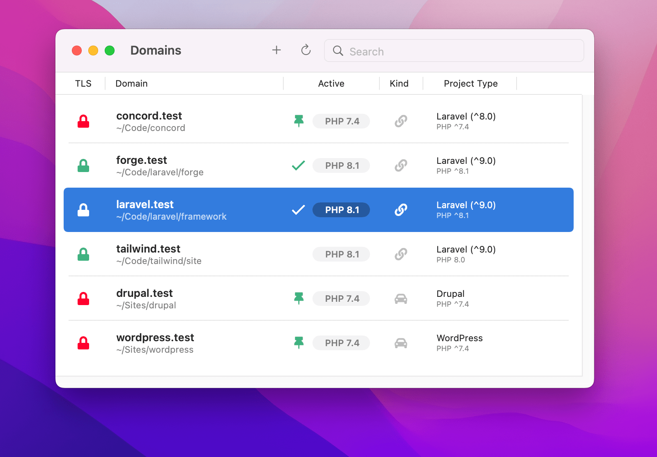
Task: Toggle the green TLS lock for tailwind.test
Action: coord(83,254)
